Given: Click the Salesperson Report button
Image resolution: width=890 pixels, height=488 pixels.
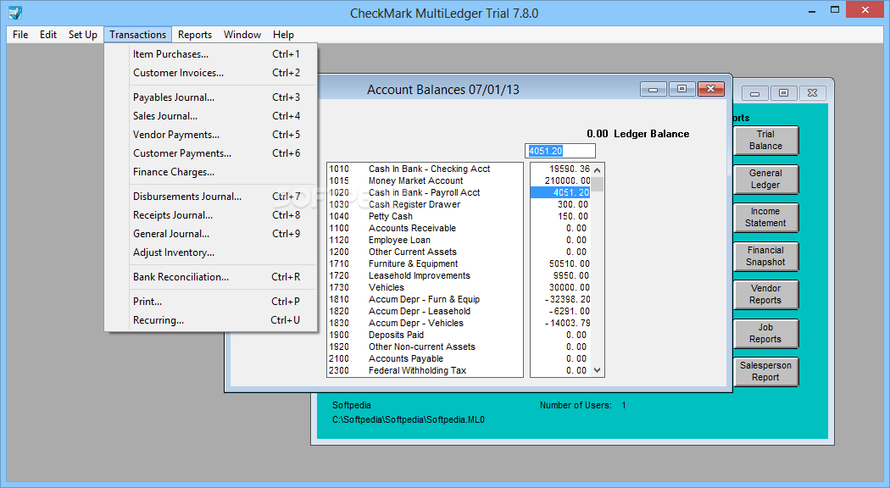Looking at the screenshot, I should point(765,372).
